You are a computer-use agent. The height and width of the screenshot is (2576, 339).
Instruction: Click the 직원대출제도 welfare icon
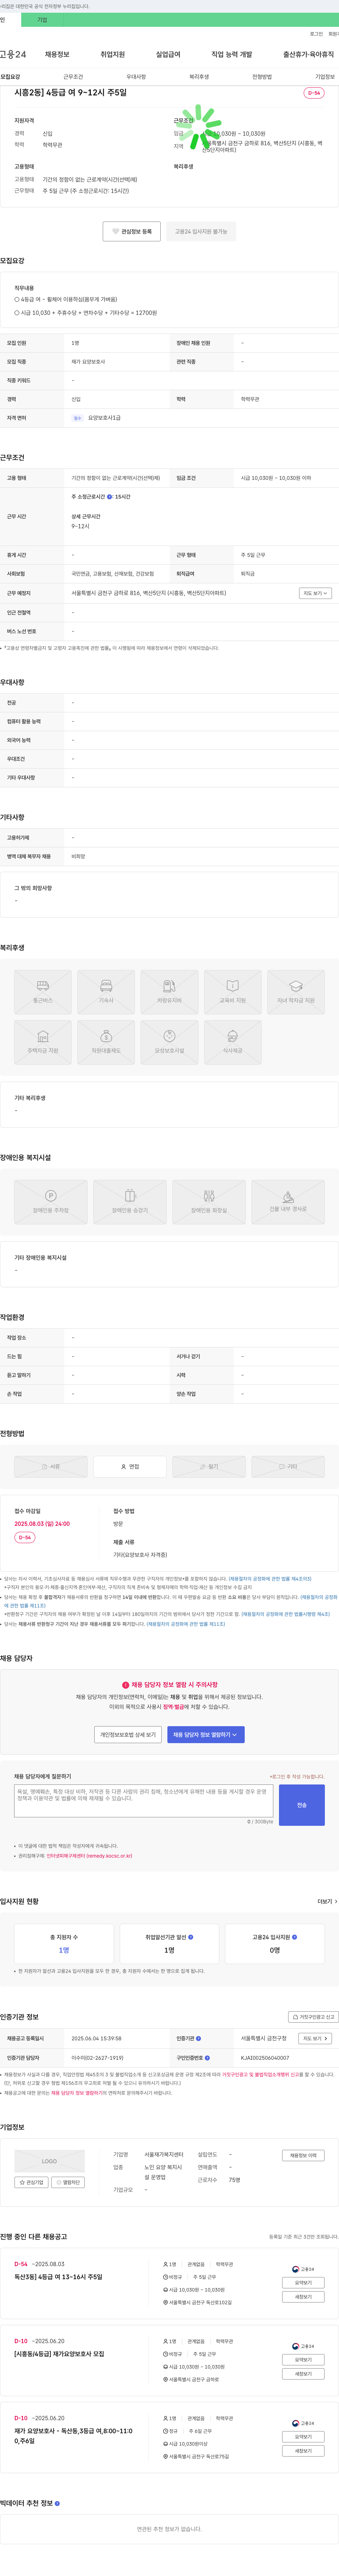click(x=106, y=1042)
